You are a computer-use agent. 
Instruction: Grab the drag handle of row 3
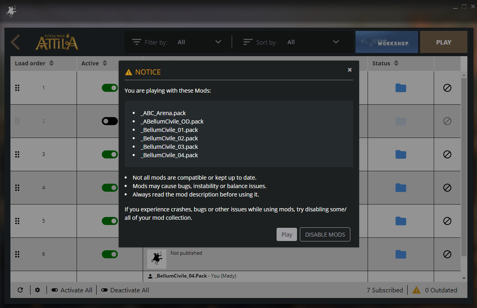click(x=17, y=154)
